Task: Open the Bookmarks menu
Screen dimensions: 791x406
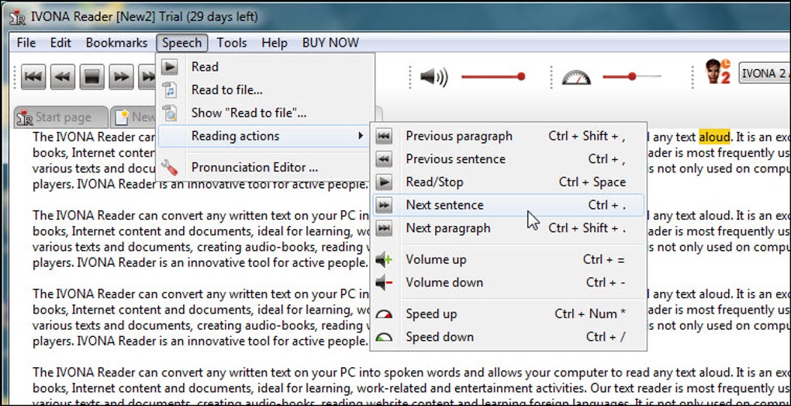Action: point(116,43)
